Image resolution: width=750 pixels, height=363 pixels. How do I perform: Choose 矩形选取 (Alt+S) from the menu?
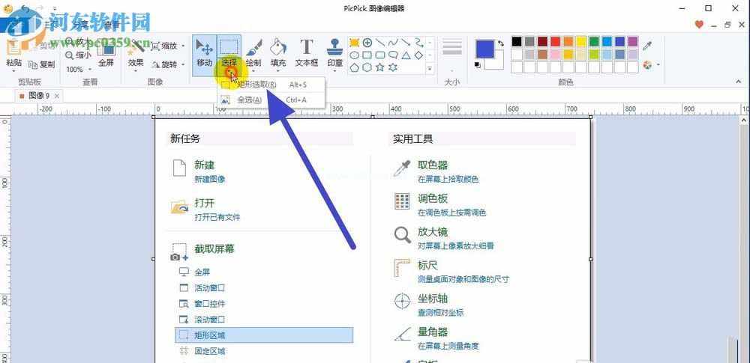(271, 85)
